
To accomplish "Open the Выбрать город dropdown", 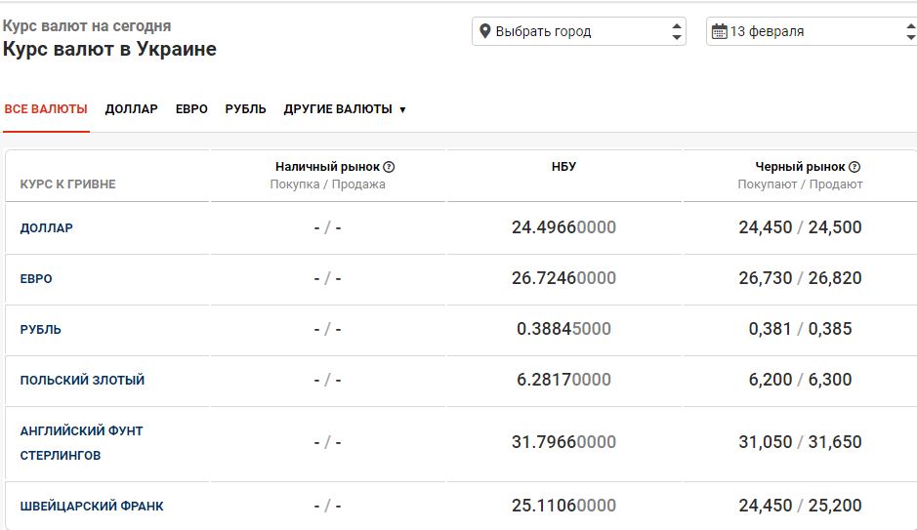I will point(578,31).
